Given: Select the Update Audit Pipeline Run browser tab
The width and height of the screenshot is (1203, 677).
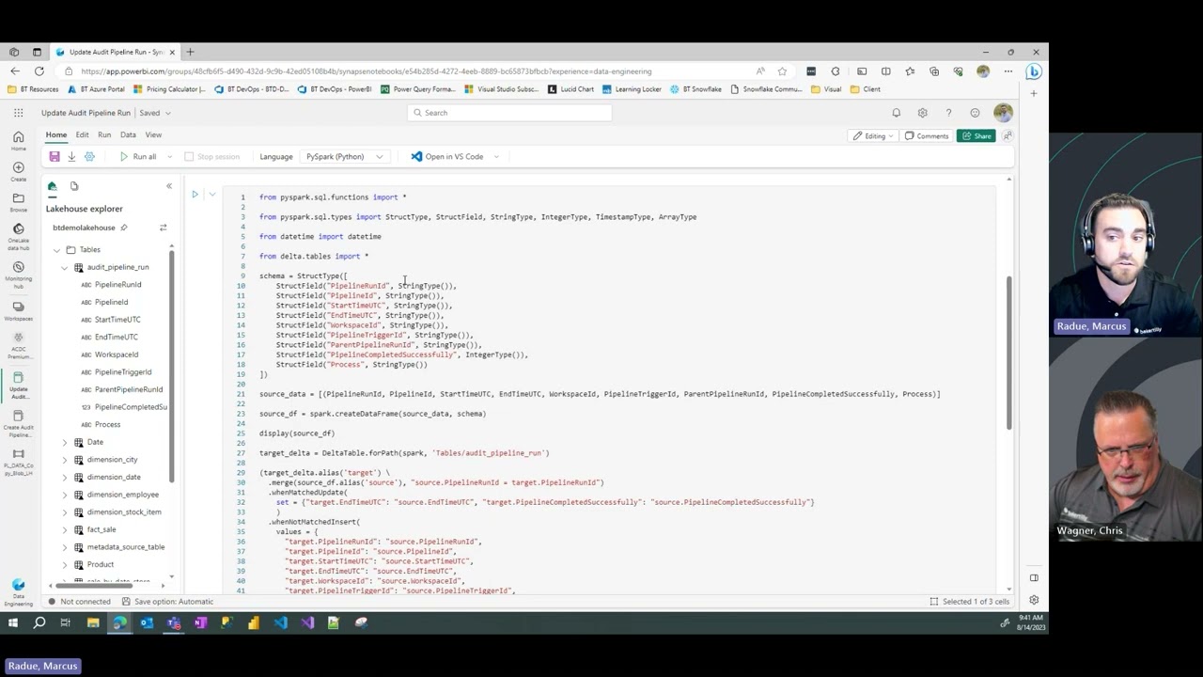Looking at the screenshot, I should pyautogui.click(x=115, y=53).
